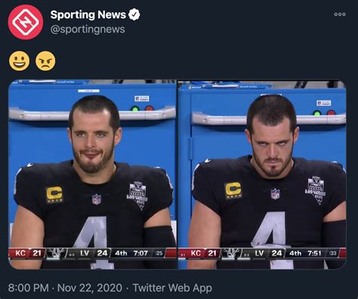Click the angry face emoji
358x299 pixels.
coord(45,61)
